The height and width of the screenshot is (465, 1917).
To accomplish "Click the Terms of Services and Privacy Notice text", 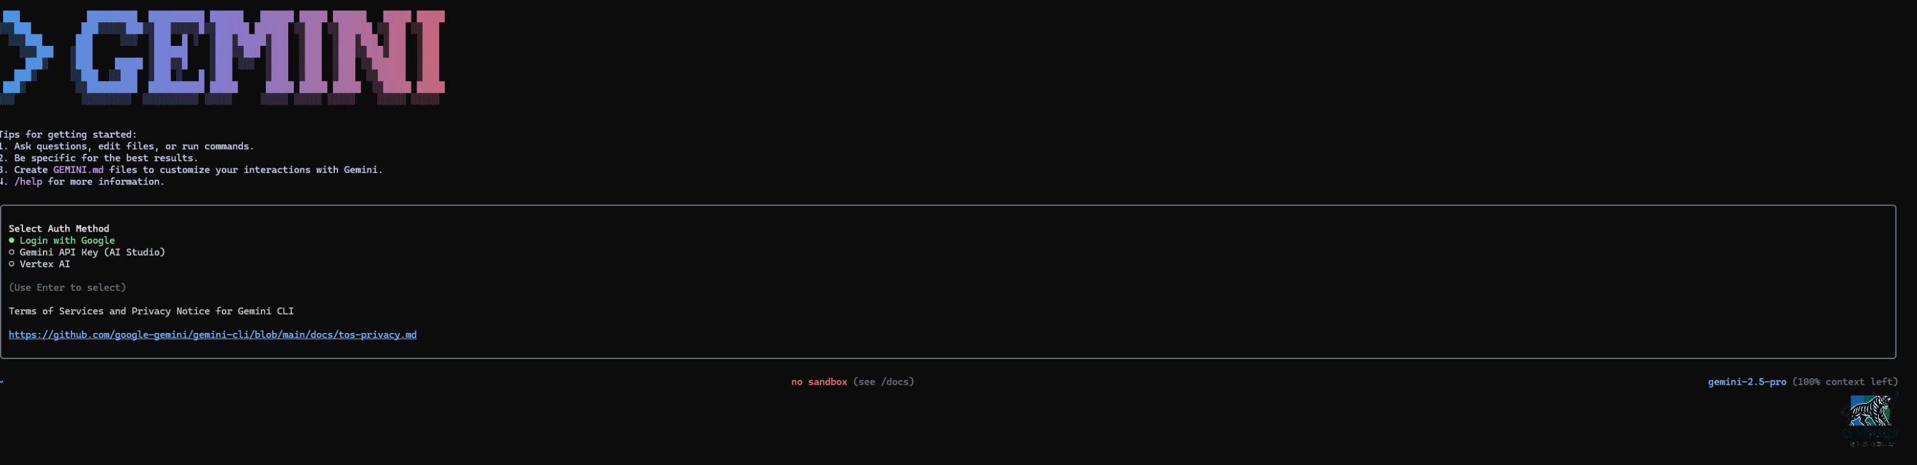I will pos(151,311).
